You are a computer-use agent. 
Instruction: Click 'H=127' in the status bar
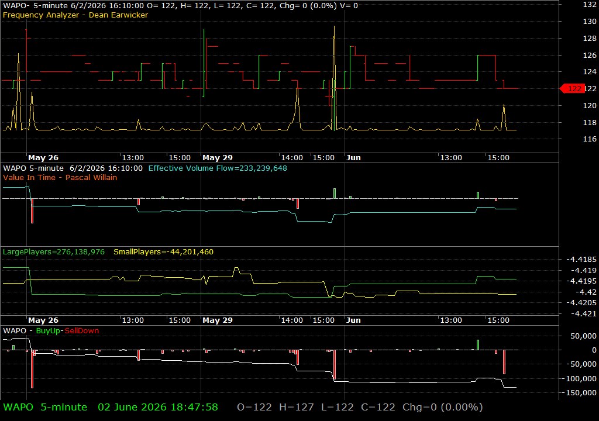click(297, 407)
